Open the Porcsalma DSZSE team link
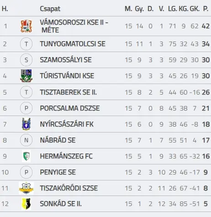Viewport: 211px width, 217px height. coord(70,108)
